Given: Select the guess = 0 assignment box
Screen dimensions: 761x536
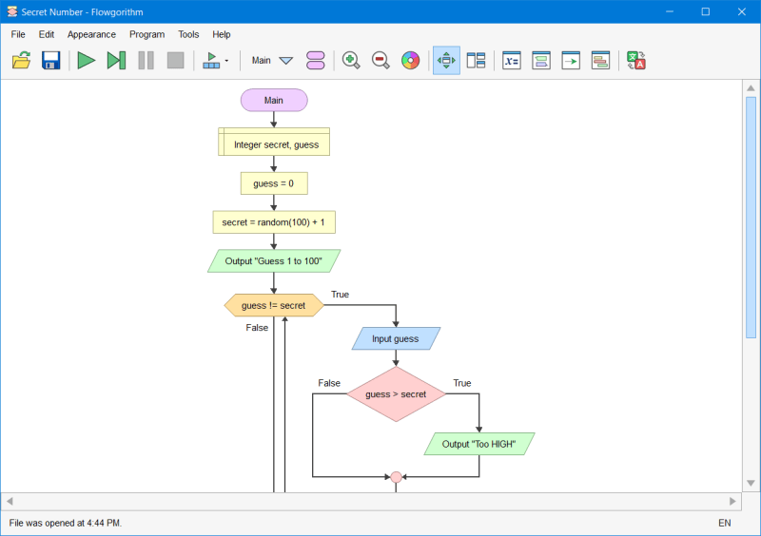Looking at the screenshot, I should coord(274,183).
